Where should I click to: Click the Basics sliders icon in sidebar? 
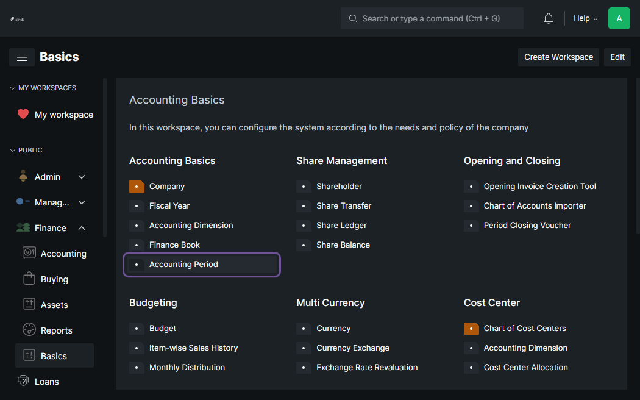(29, 355)
